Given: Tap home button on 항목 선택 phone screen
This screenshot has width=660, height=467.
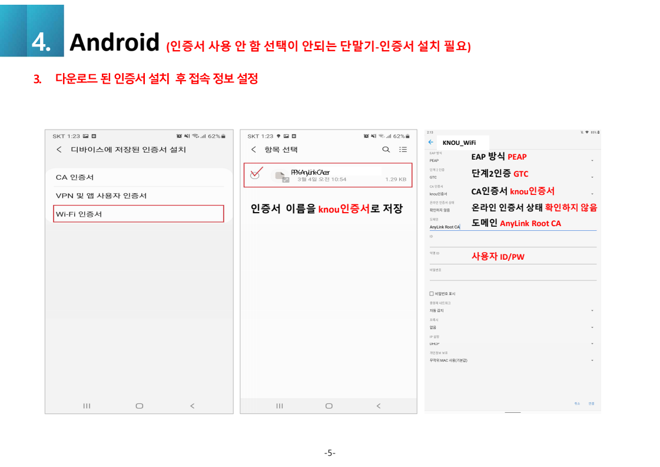Looking at the screenshot, I should pyautogui.click(x=329, y=406).
